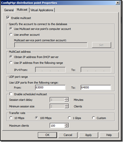Click the Maximum clients value field
The height and width of the screenshot is (142, 123).
57,125
